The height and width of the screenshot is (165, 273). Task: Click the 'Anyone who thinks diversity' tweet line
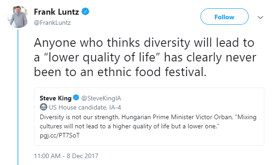(144, 43)
